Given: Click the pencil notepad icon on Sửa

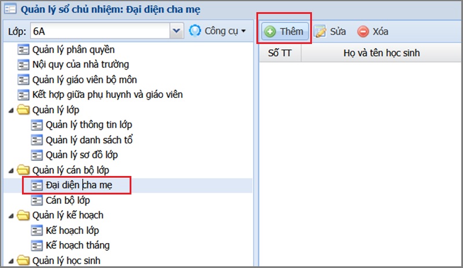Looking at the screenshot, I should pyautogui.click(x=320, y=31).
